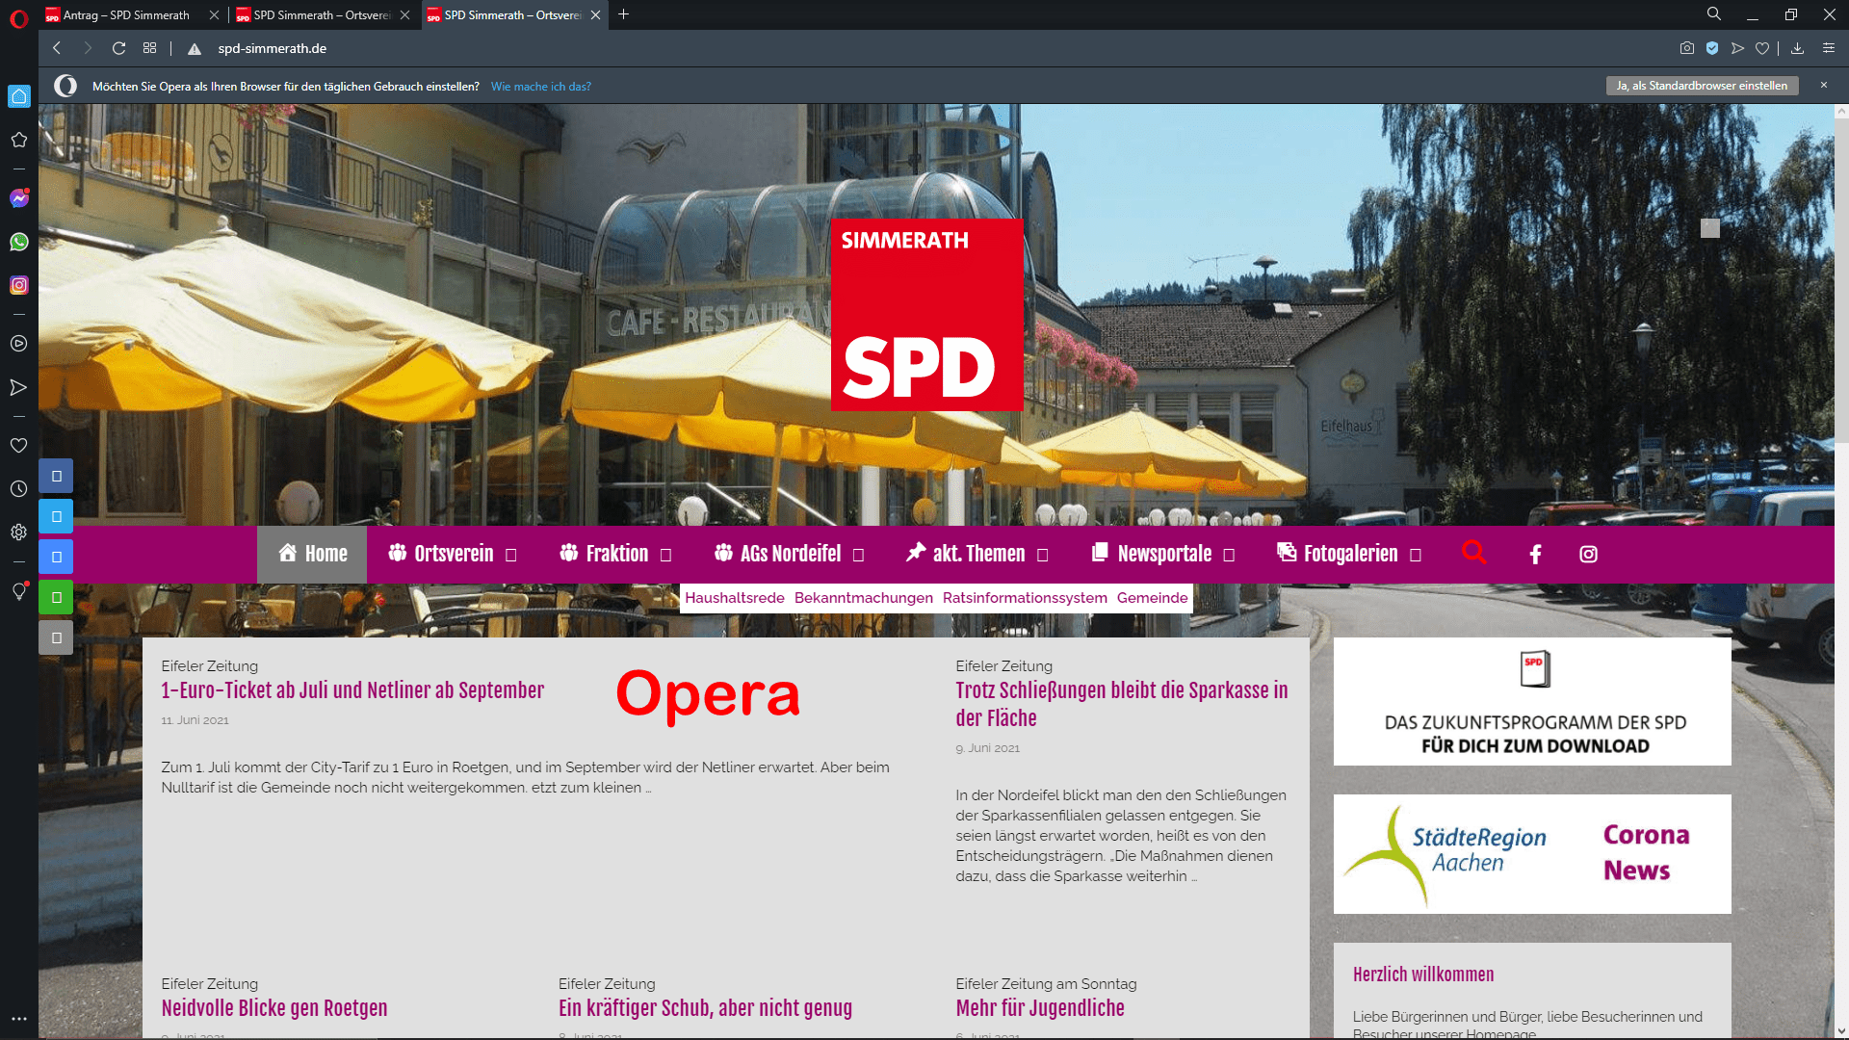This screenshot has width=1849, height=1040.
Task: Expand the Newsportale menu
Action: pos(1163,554)
